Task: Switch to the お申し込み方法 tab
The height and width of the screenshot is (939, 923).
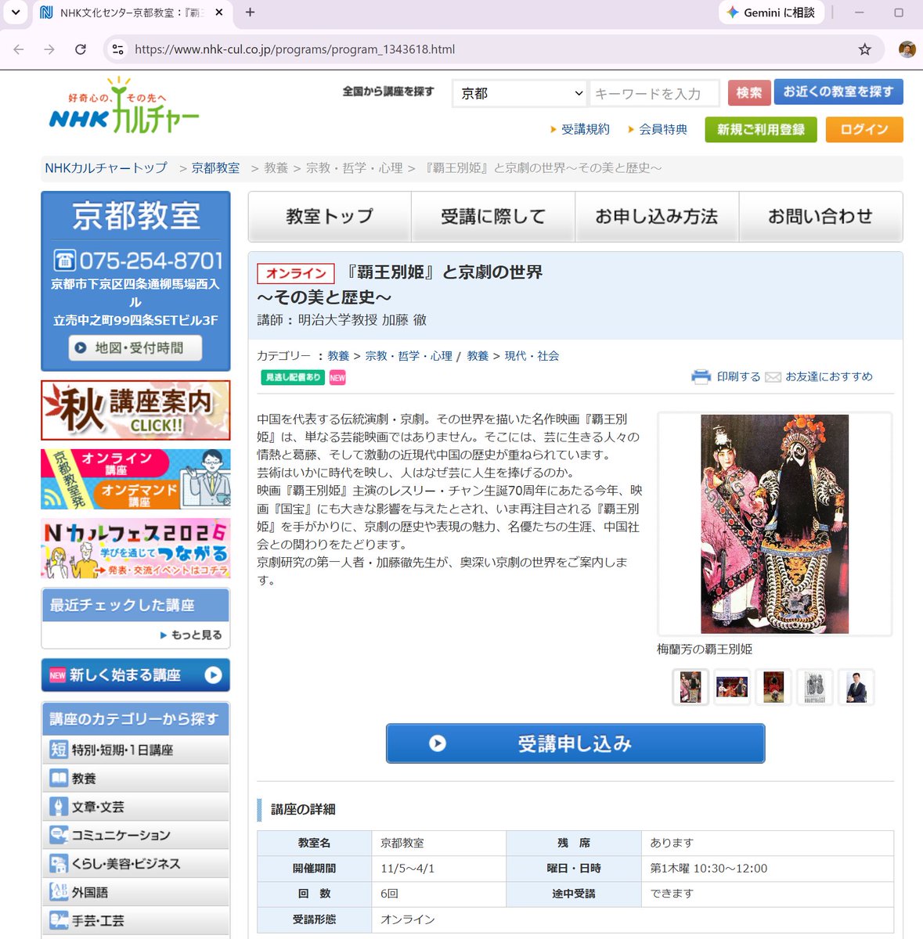Action: pyautogui.click(x=657, y=217)
